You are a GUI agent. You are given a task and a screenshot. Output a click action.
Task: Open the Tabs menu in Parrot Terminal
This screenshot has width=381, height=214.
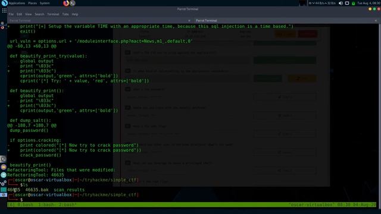point(65,14)
